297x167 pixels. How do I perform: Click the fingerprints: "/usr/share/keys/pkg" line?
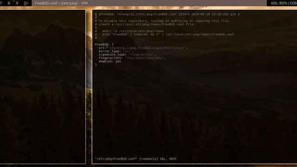tap(132, 58)
